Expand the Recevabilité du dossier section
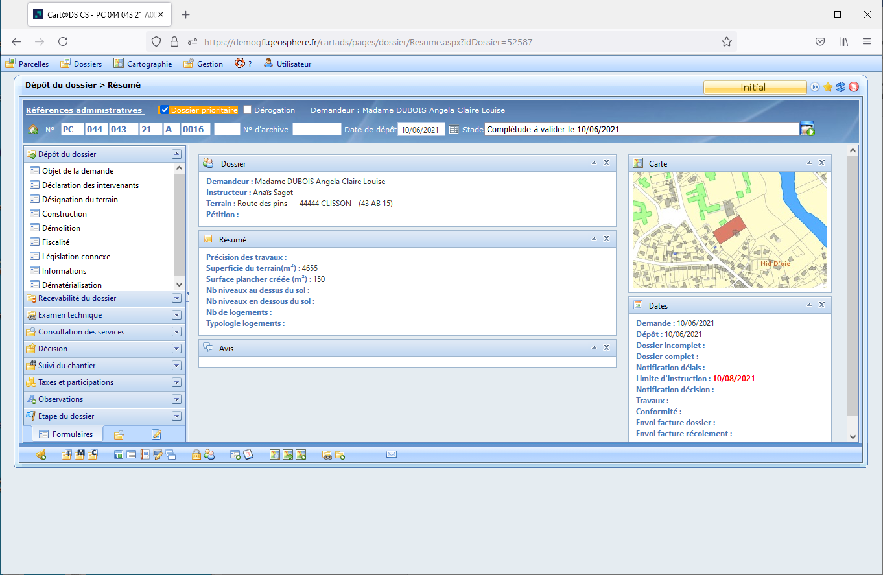Viewport: 883px width, 575px height. tap(176, 298)
